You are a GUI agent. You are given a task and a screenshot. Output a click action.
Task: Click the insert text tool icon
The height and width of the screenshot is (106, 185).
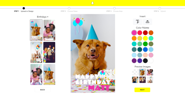click(138, 22)
